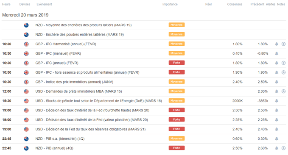Click US flag icon for taux des réserves obligatoires

[x=26, y=129]
